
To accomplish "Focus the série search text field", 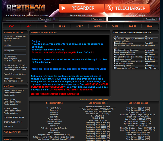I will [75, 19].
